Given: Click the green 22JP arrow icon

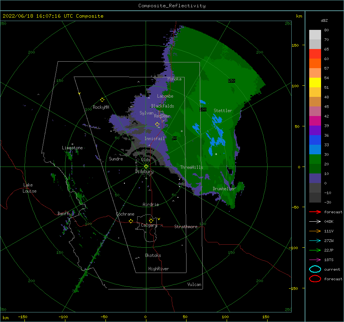Looking at the screenshot, I should click(315, 250).
